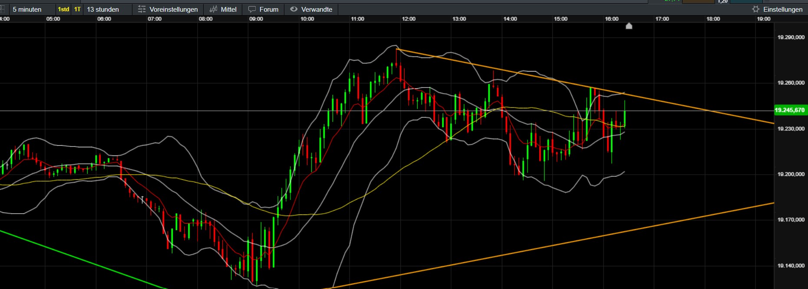Click the 08:00 time axis label
The width and height of the screenshot is (808, 289).
[x=206, y=19]
